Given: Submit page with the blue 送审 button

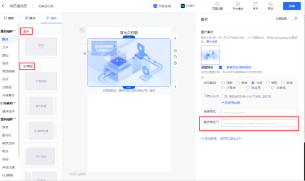Looking at the screenshot, I should (292, 6).
